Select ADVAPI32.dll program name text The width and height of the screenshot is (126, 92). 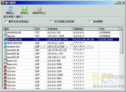14,33
